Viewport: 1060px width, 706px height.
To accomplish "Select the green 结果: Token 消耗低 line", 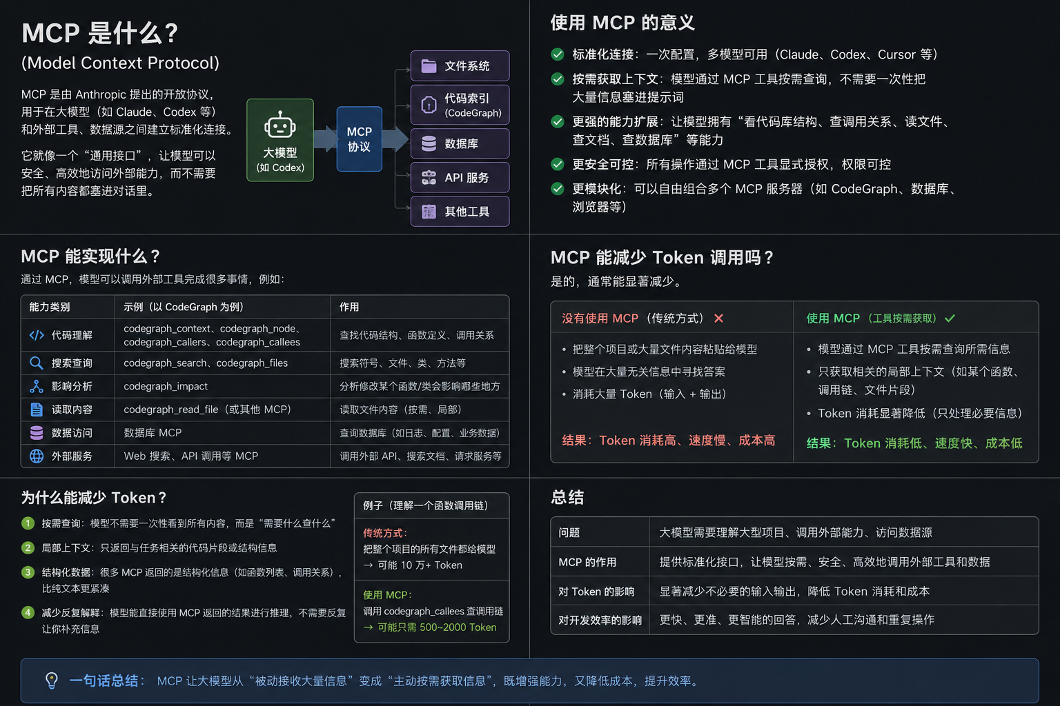I will point(914,443).
